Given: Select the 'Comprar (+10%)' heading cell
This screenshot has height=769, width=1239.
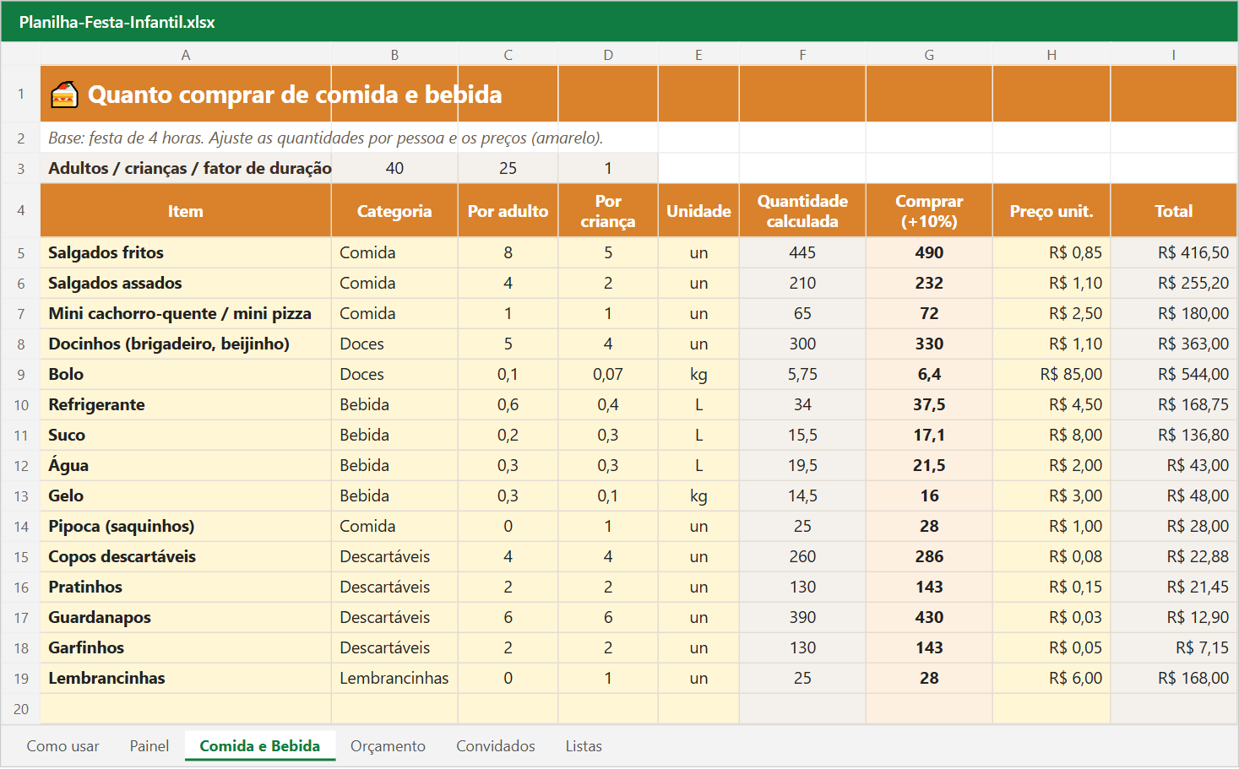Looking at the screenshot, I should 929,211.
